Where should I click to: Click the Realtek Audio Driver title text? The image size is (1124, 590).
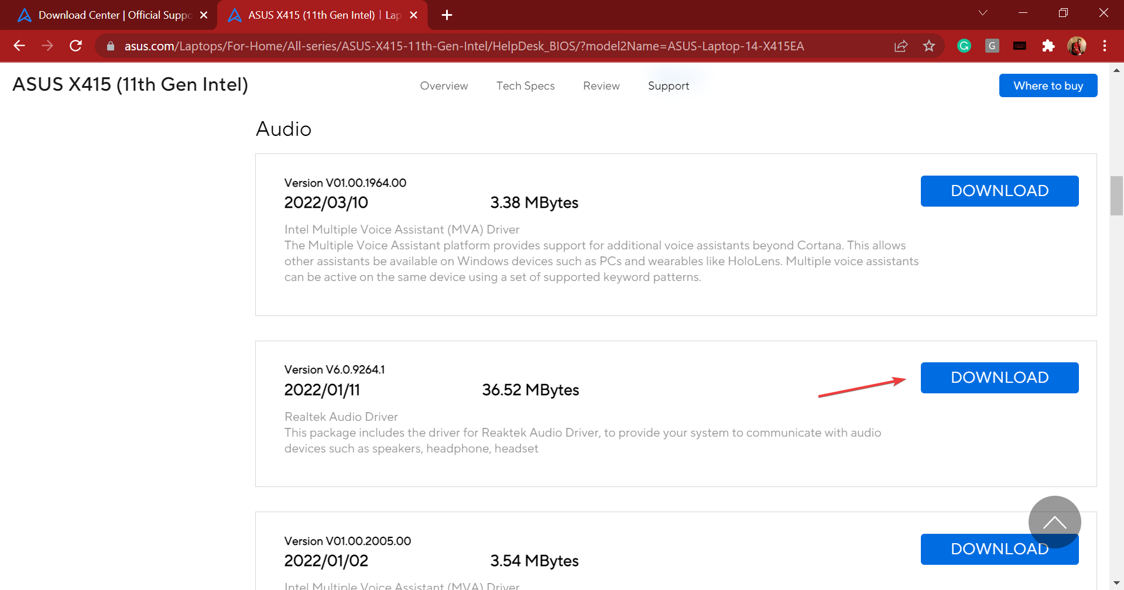[341, 417]
